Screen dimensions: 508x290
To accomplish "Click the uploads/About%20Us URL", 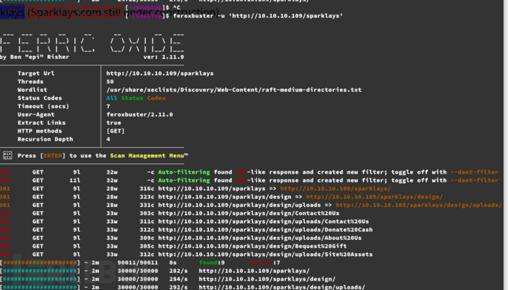I will 260,238.
